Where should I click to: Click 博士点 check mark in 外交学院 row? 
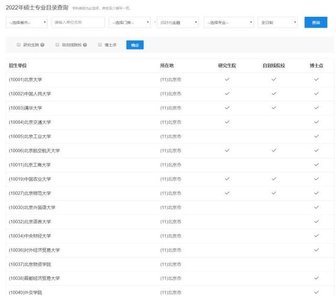pyautogui.click(x=316, y=292)
